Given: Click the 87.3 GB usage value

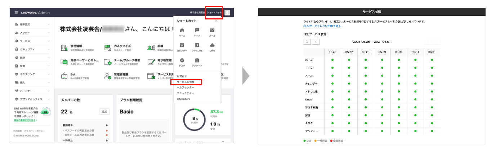Looking at the screenshot, I should coord(217,112).
